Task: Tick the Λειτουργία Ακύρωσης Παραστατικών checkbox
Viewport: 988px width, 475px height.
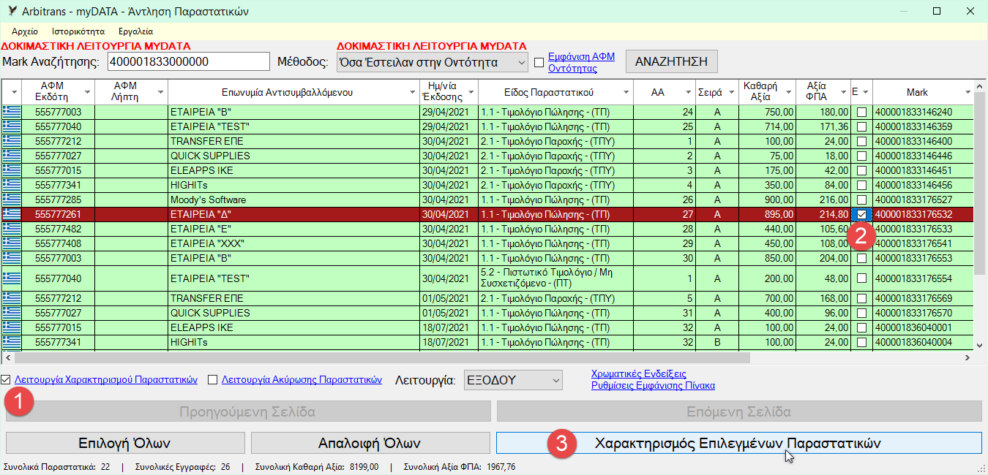Action: click(x=213, y=380)
